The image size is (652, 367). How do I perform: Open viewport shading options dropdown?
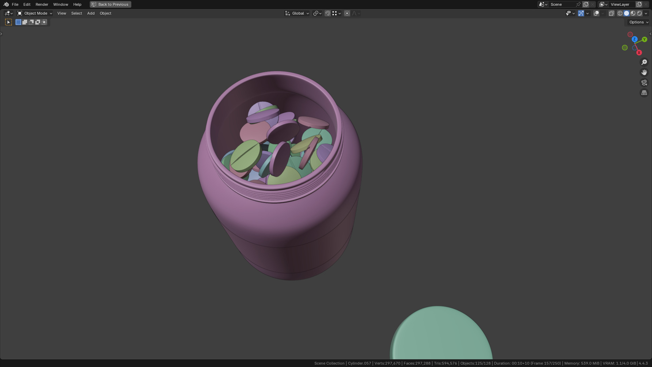[646, 13]
